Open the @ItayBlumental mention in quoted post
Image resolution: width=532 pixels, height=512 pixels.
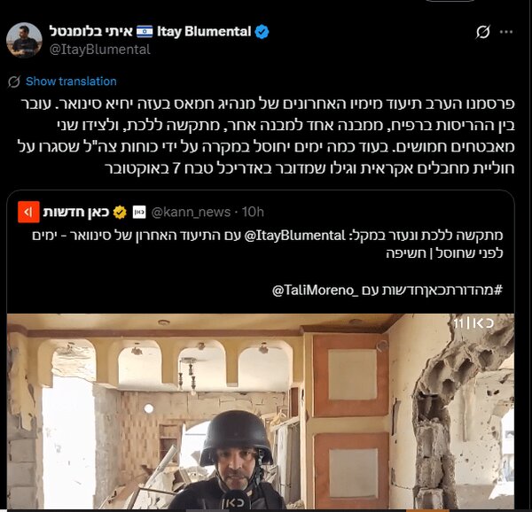tap(294, 235)
